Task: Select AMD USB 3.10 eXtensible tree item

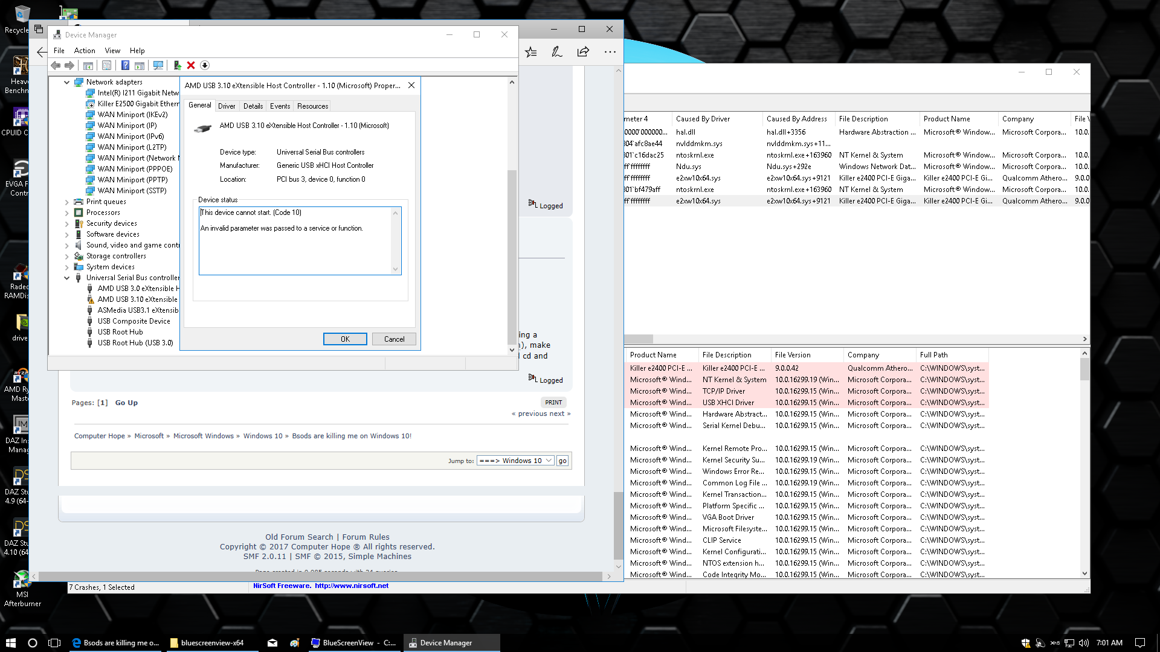Action: 137,299
